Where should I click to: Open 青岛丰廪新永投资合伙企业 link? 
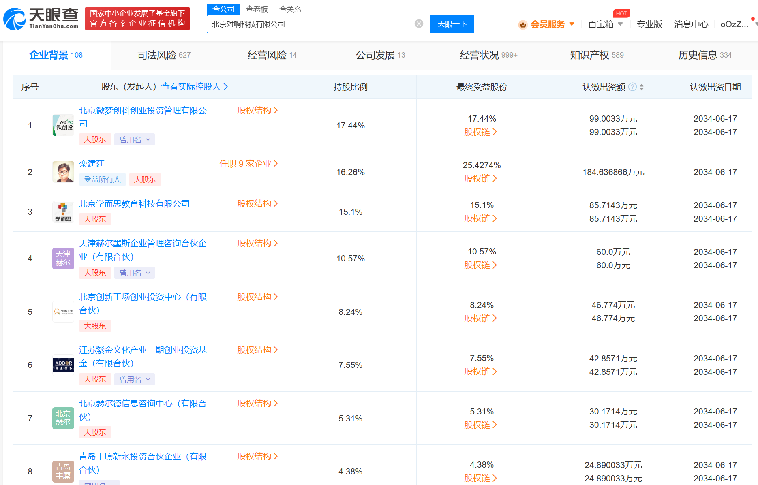pyautogui.click(x=143, y=463)
